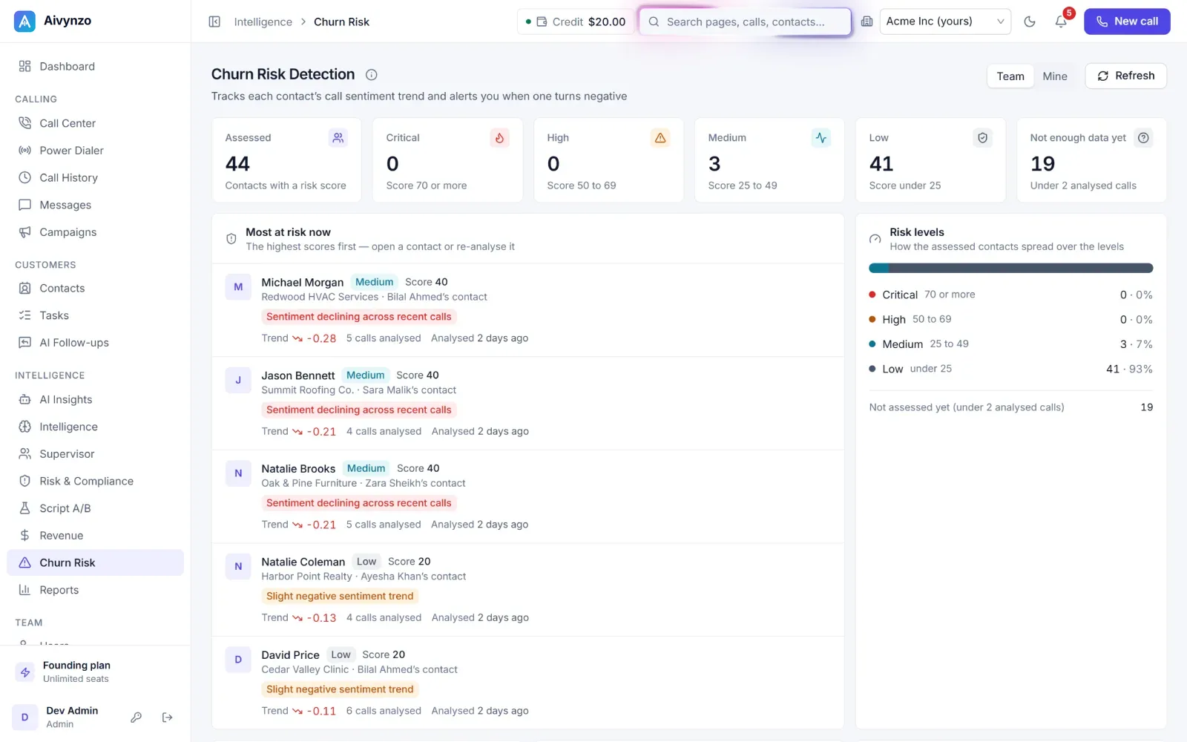Click the Founding plan lightning icon

coord(25,672)
